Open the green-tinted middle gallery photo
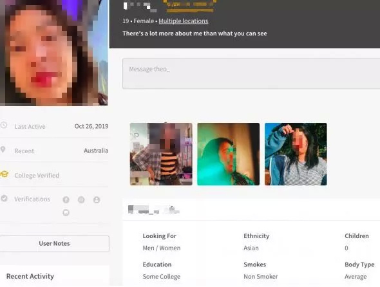The height and width of the screenshot is (287, 380). point(228,154)
